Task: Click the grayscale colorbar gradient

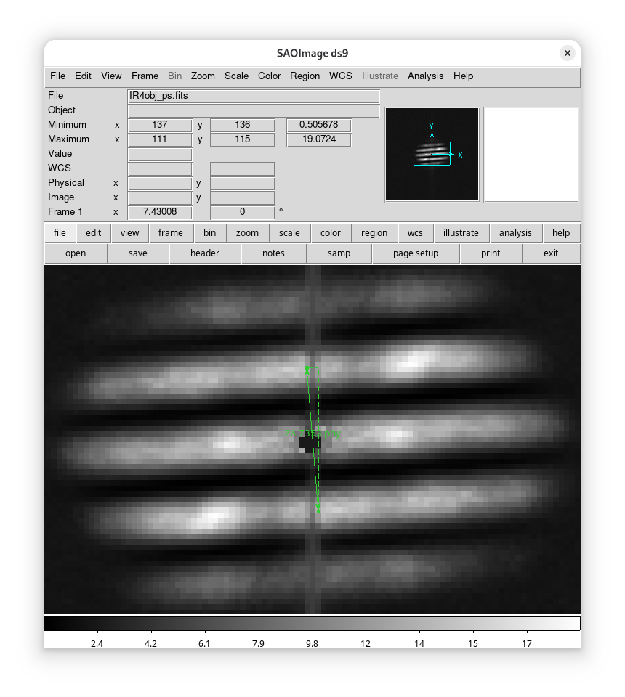Action: point(312,624)
